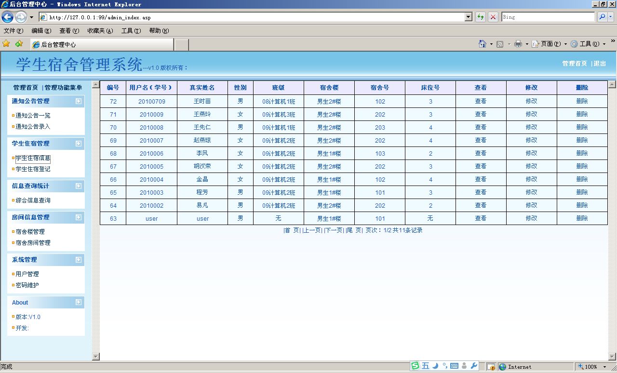Screen dimensions: 617x373
Task: Open the search provider dropdown arrow
Action: pos(611,17)
